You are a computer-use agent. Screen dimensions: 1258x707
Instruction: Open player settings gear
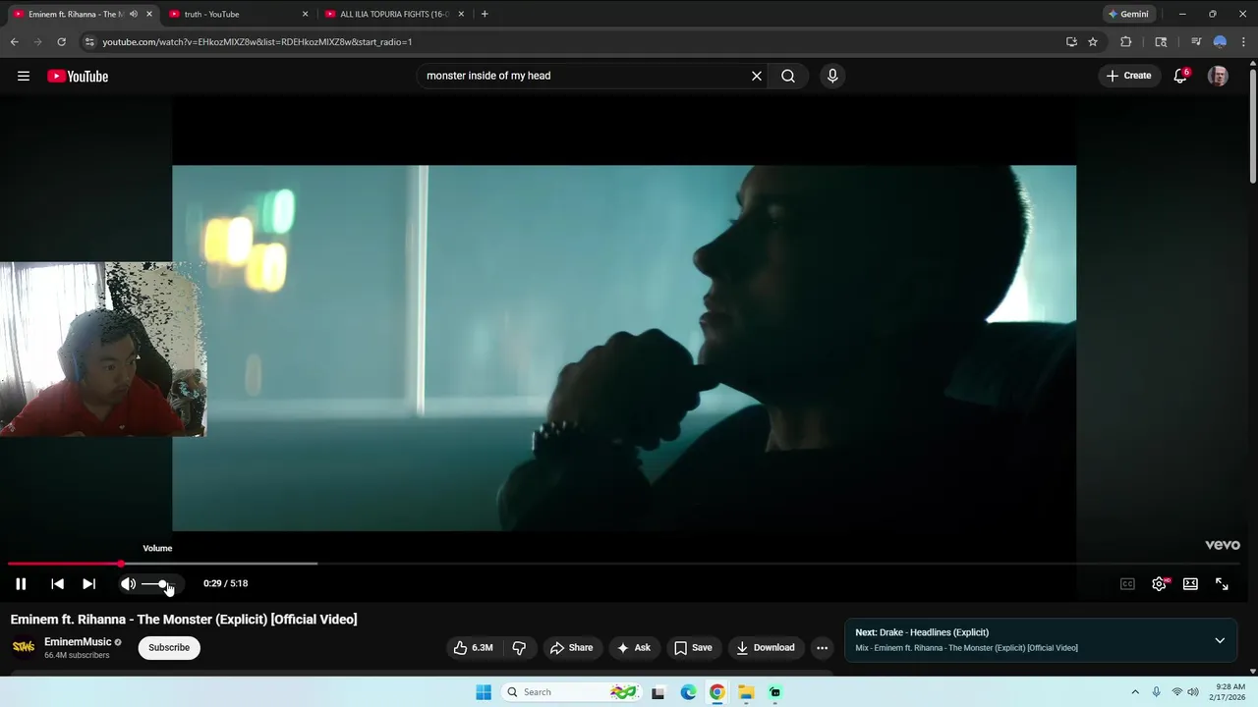click(1160, 583)
